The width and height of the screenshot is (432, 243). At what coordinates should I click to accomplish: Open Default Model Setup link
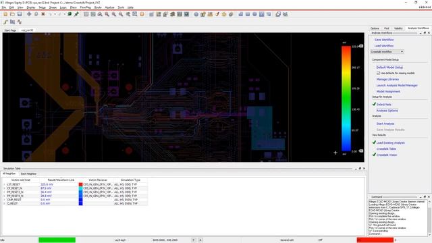coord(389,67)
